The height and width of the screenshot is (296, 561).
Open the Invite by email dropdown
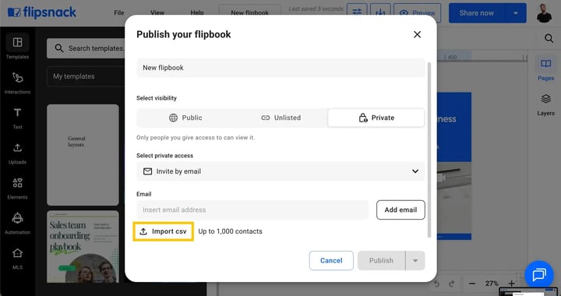[280, 171]
